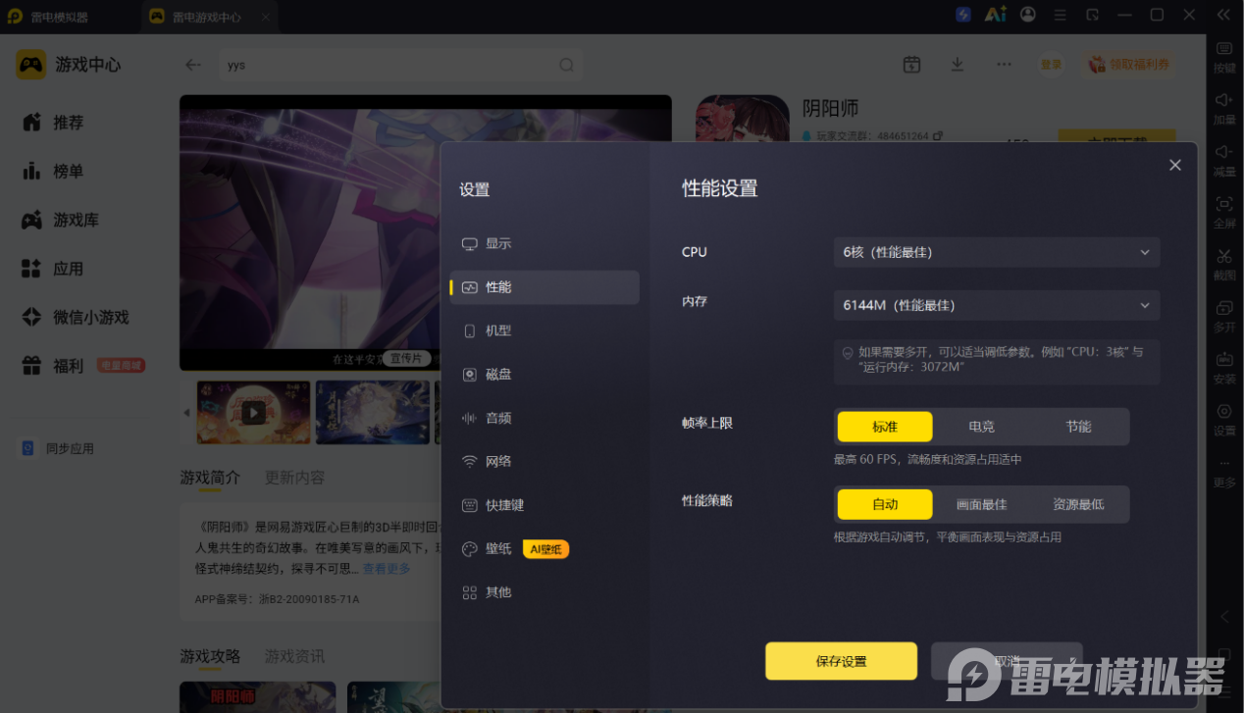This screenshot has height=713, width=1244.
Task: Click the search magnifier icon
Action: (566, 65)
